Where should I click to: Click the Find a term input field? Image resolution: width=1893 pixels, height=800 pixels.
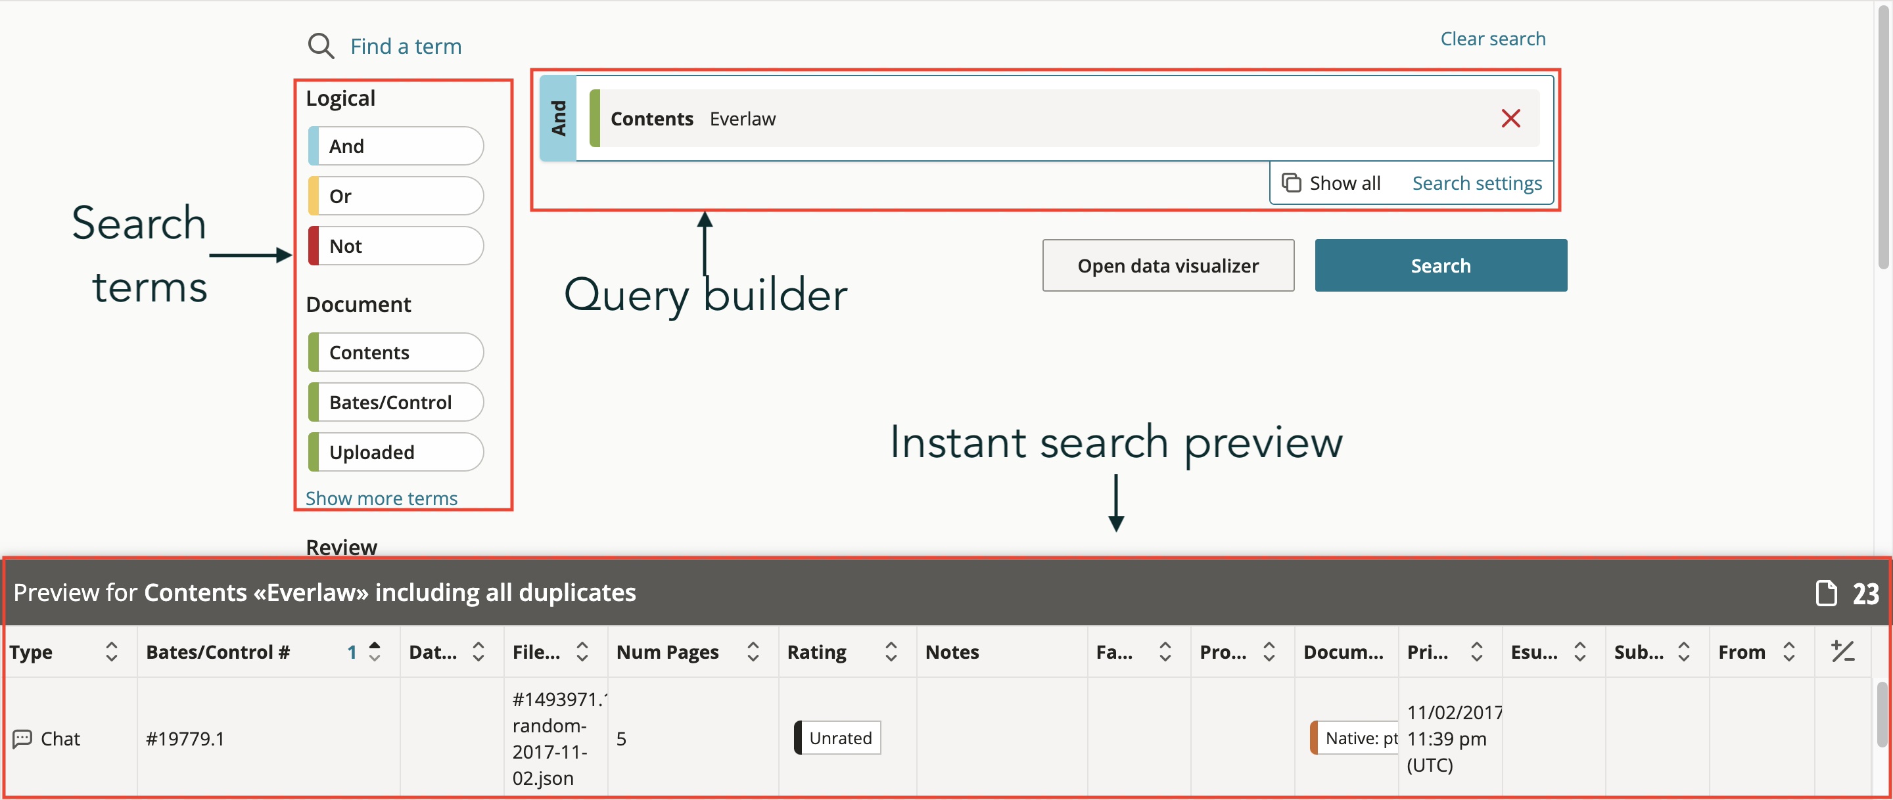coord(406,46)
